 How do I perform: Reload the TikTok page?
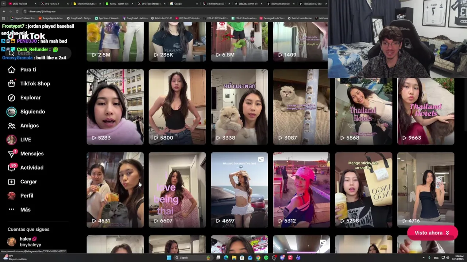coord(17,11)
